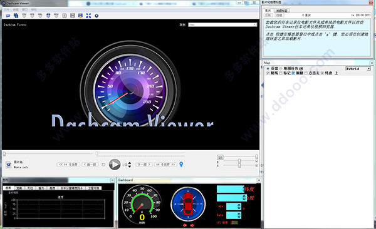This screenshot has height=229, width=376.
Task: Click the Map panel float icon
Action: (372, 63)
